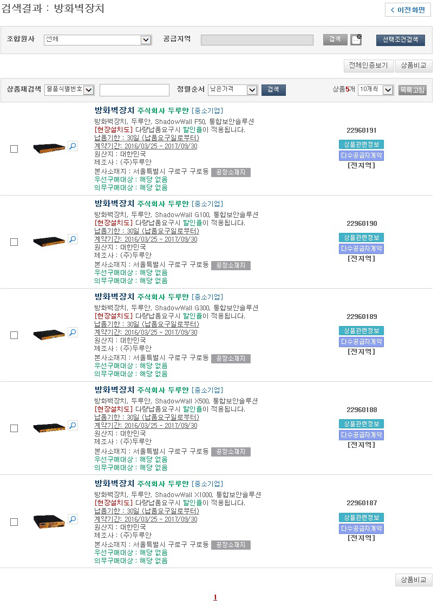Click the supply region selector icon
This screenshot has width=438, height=606.
356,40
